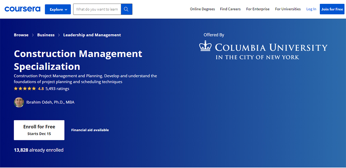This screenshot has width=346, height=168.
Task: Click the magnifying glass search button
Action: (x=127, y=9)
